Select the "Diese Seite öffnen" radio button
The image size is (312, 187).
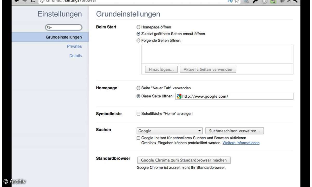pyautogui.click(x=139, y=96)
